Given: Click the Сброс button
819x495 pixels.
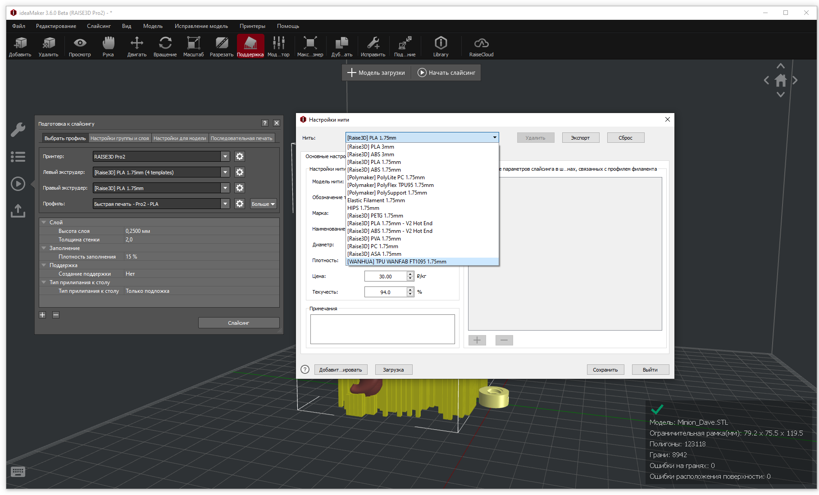Looking at the screenshot, I should click(x=625, y=137).
